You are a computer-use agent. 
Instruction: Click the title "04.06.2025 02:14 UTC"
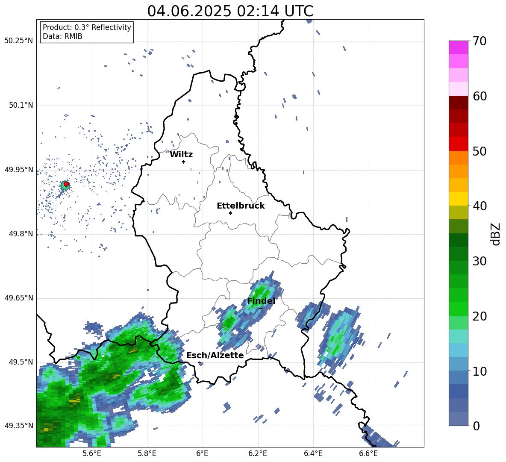230,11
